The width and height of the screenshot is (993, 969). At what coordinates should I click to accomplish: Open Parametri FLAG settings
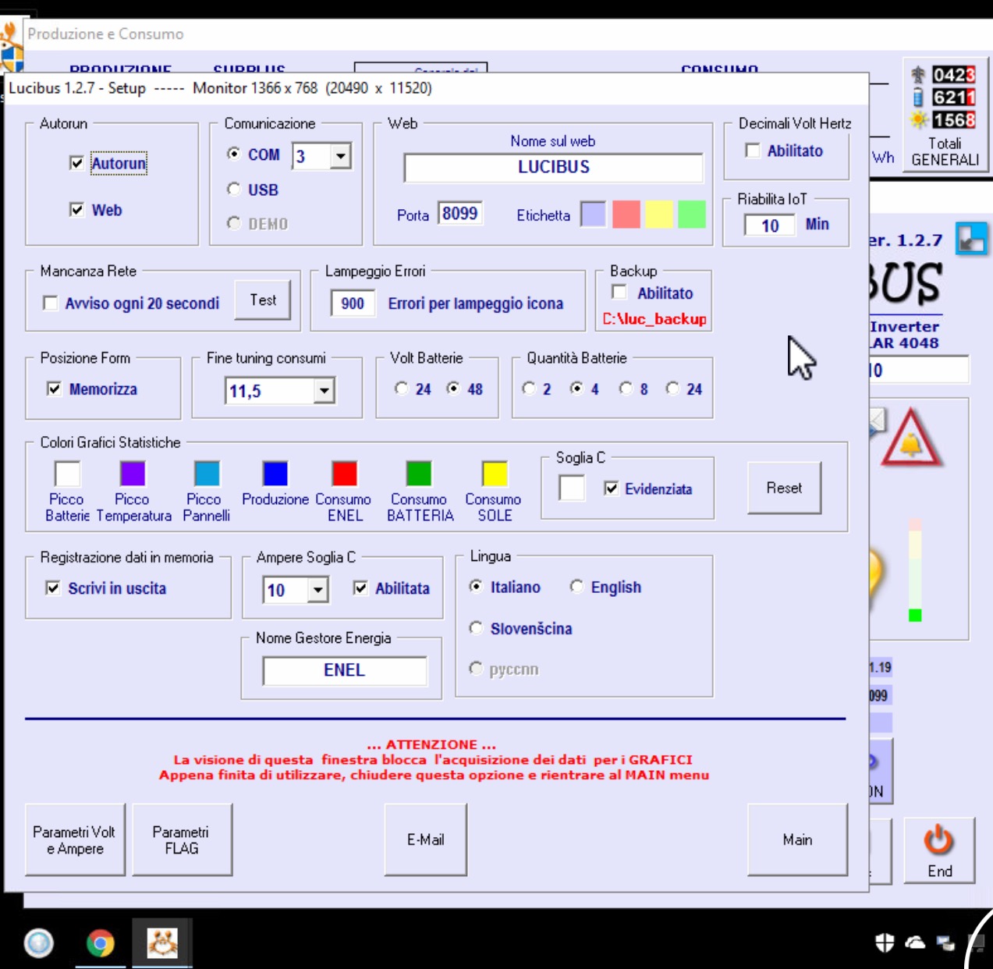point(182,839)
